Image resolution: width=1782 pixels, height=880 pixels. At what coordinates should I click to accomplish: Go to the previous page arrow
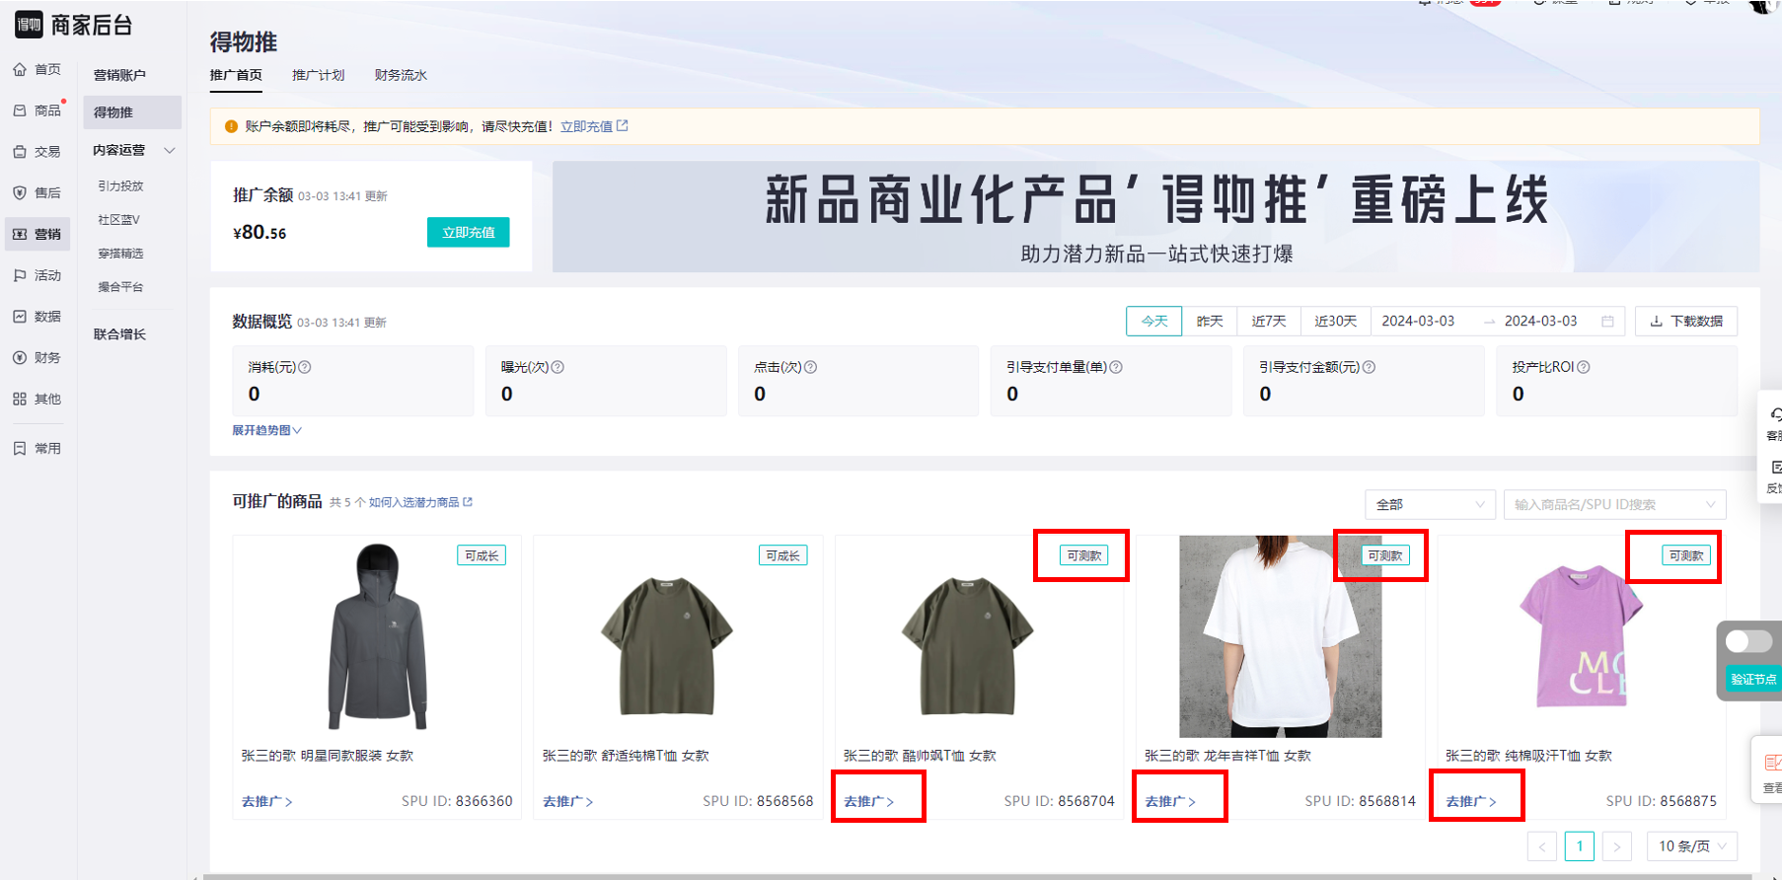(x=1542, y=846)
